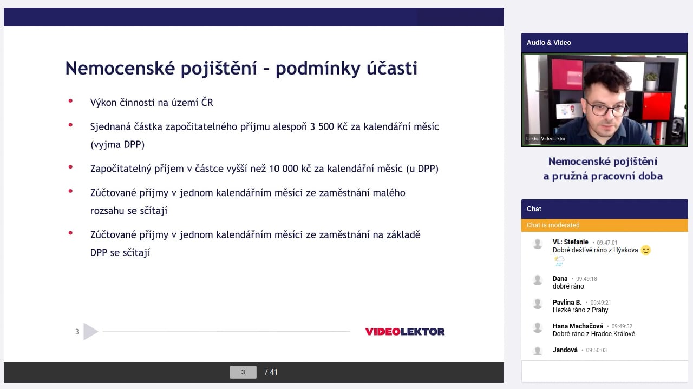This screenshot has height=389, width=693.
Task: Click the message 'dobré ráno'
Action: [x=568, y=286]
